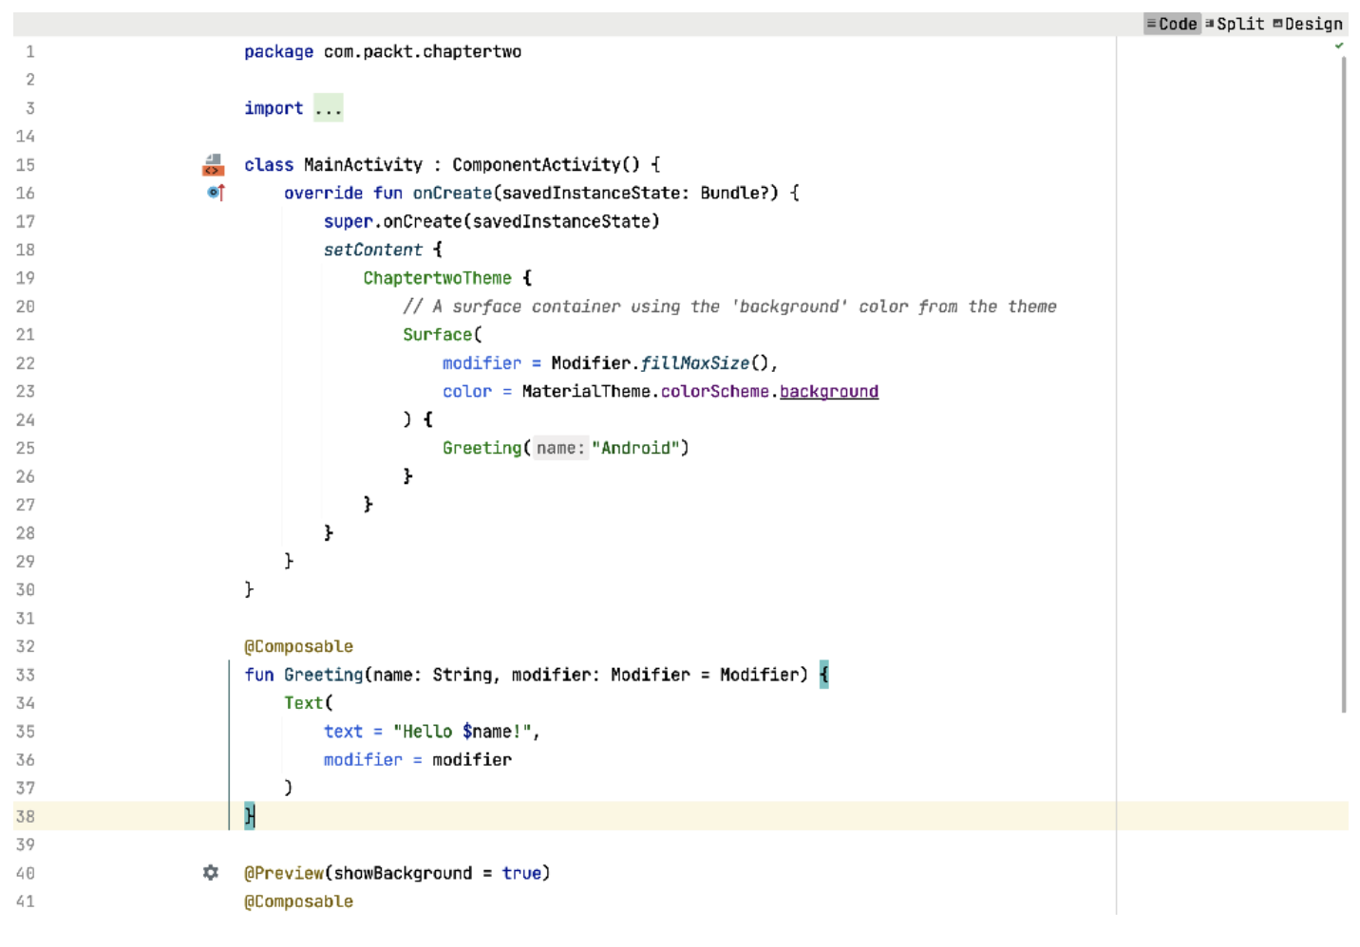The image size is (1360, 947).
Task: Open the Preview gear icon in gutter
Action: click(x=211, y=872)
